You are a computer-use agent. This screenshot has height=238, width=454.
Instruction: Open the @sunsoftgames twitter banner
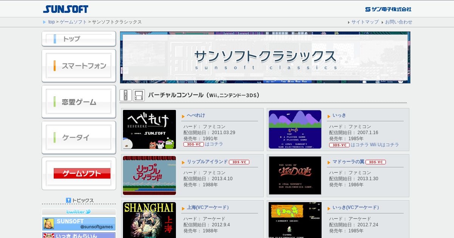click(x=79, y=224)
